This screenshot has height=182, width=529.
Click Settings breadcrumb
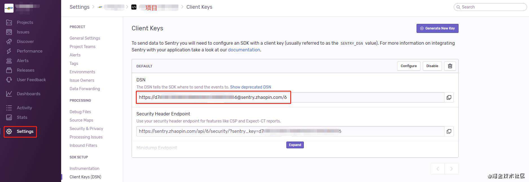pyautogui.click(x=79, y=7)
